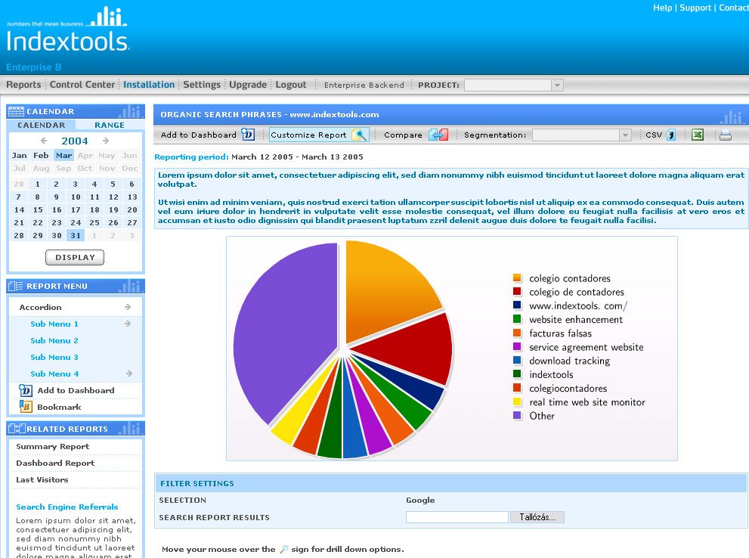Select Feb in the calendar months
This screenshot has width=749, height=558.
pyautogui.click(x=41, y=155)
